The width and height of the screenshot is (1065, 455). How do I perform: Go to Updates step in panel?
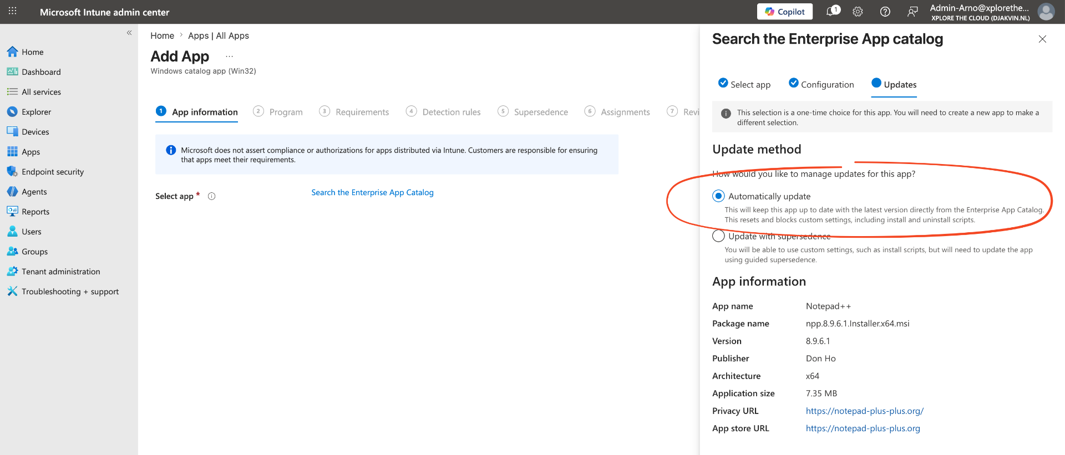pyautogui.click(x=894, y=84)
